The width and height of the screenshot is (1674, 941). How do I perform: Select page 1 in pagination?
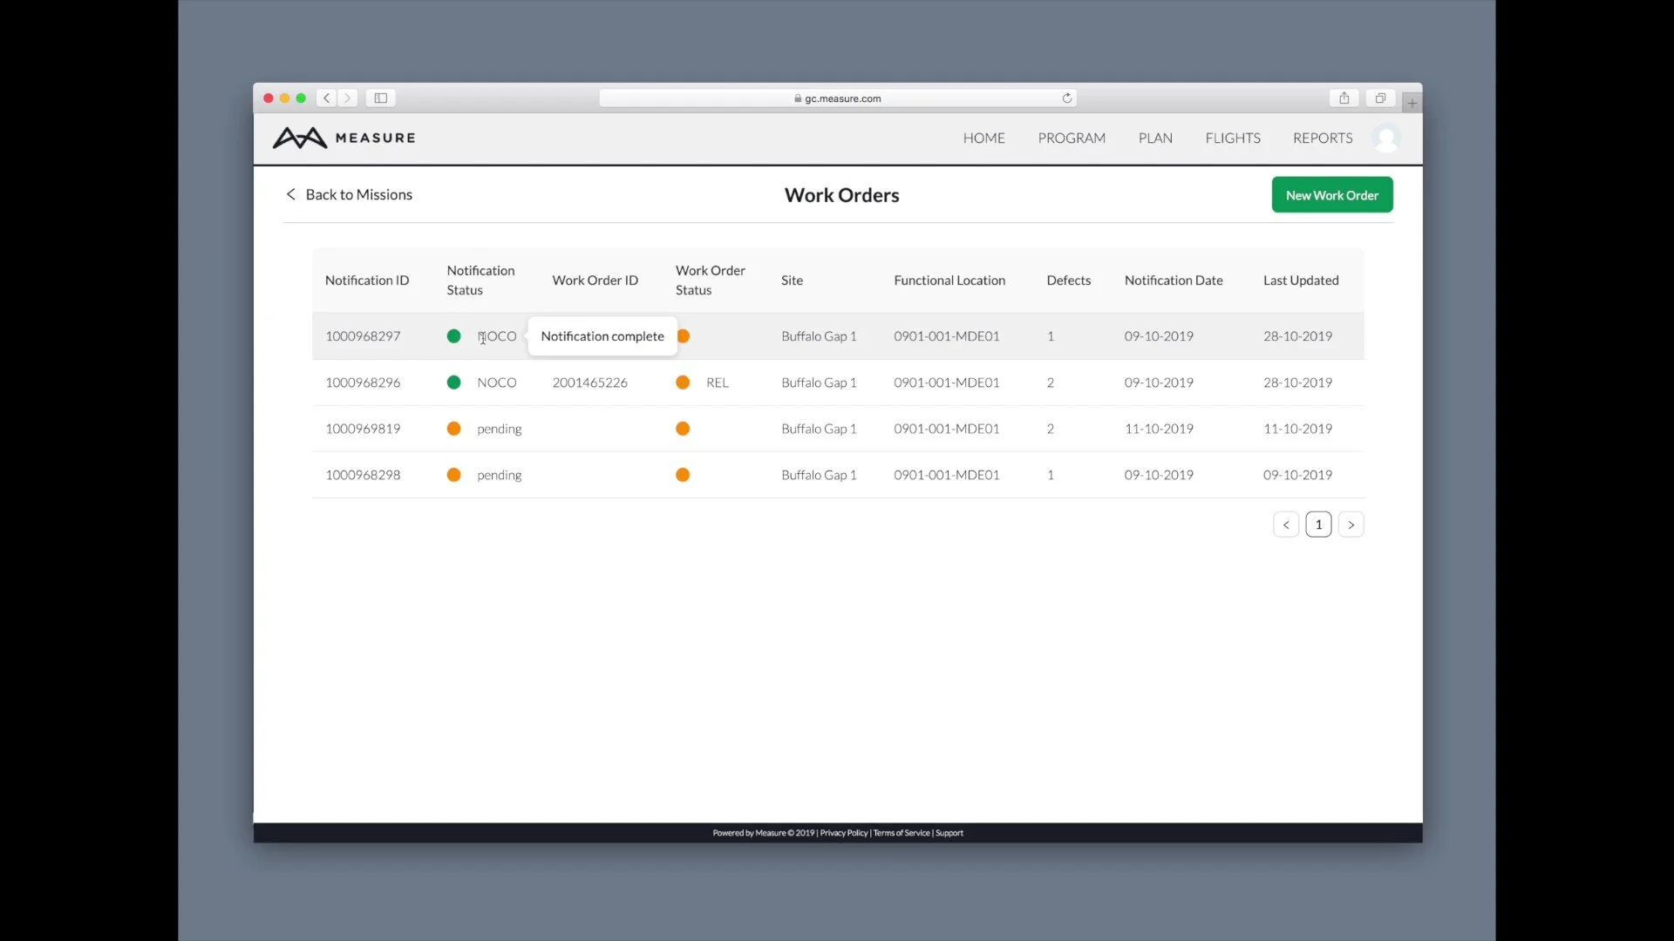pyautogui.click(x=1318, y=525)
